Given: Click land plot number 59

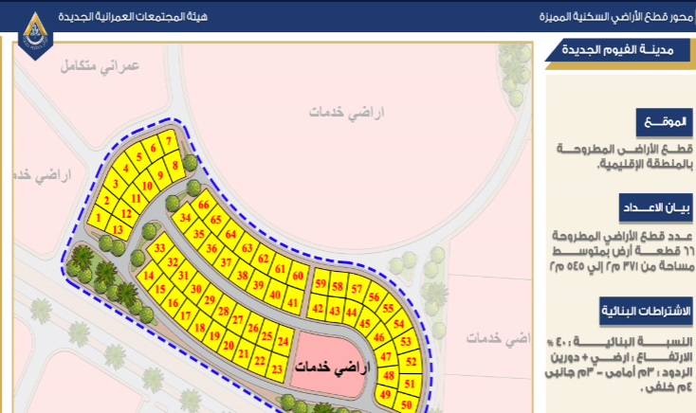Looking at the screenshot, I should [x=321, y=284].
